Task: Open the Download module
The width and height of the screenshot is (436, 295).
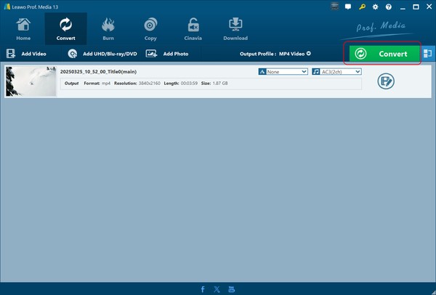Action: [235, 29]
